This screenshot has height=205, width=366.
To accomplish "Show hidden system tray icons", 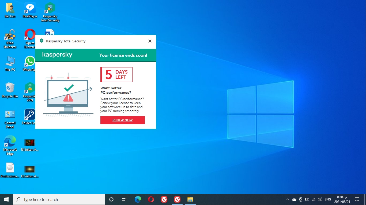I will (288, 199).
